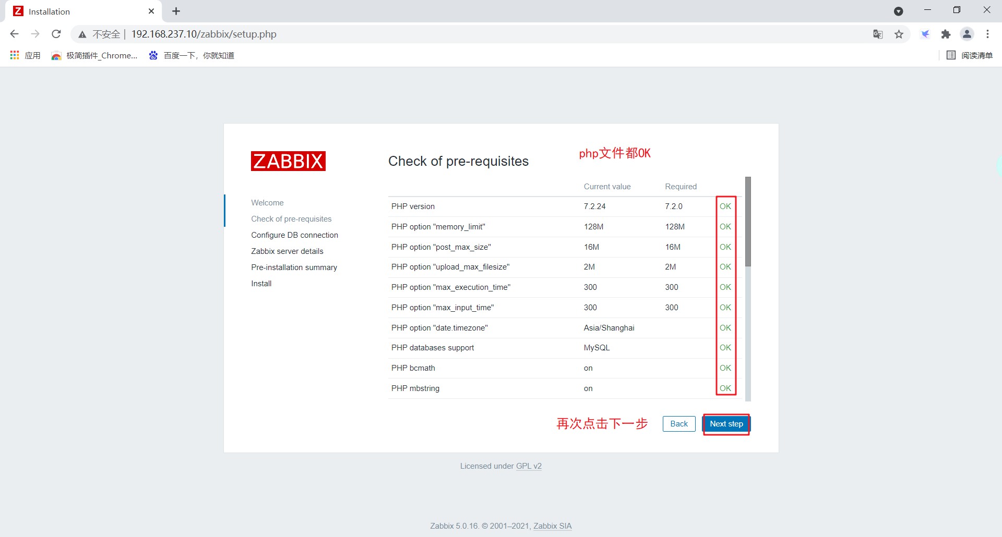The width and height of the screenshot is (1002, 537).
Task: Click the MySQL database value
Action: [x=597, y=348]
